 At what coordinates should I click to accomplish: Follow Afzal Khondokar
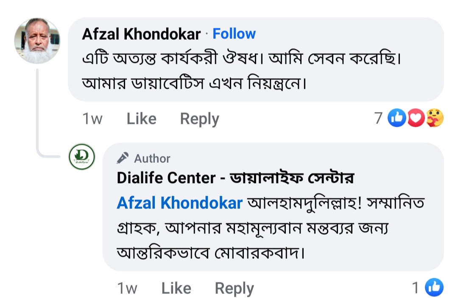234,34
